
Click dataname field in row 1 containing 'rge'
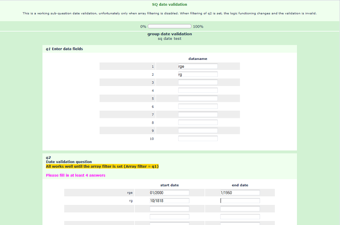click(198, 66)
